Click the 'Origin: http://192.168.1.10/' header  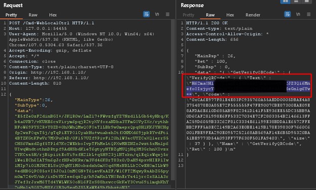pos(48,72)
